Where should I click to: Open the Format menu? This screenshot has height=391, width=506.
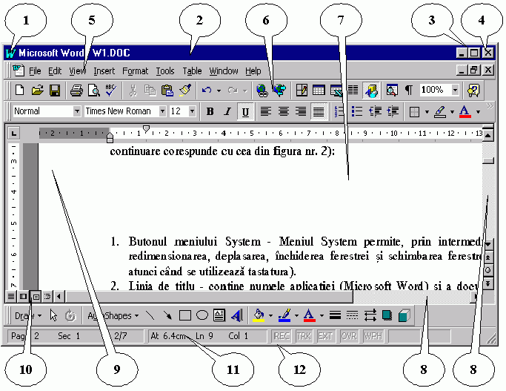(x=135, y=70)
